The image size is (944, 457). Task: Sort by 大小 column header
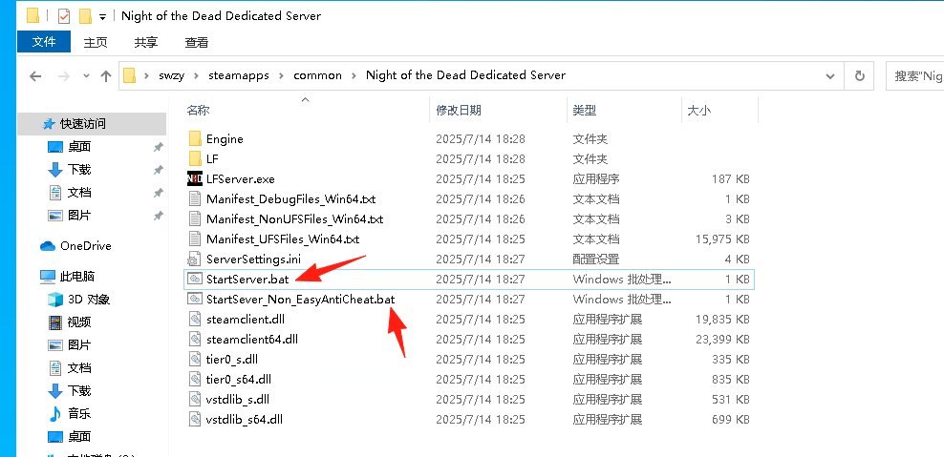(699, 110)
